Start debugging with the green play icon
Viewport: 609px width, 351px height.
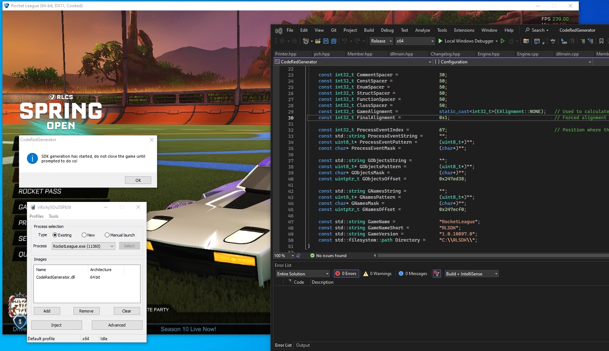[x=440, y=41]
